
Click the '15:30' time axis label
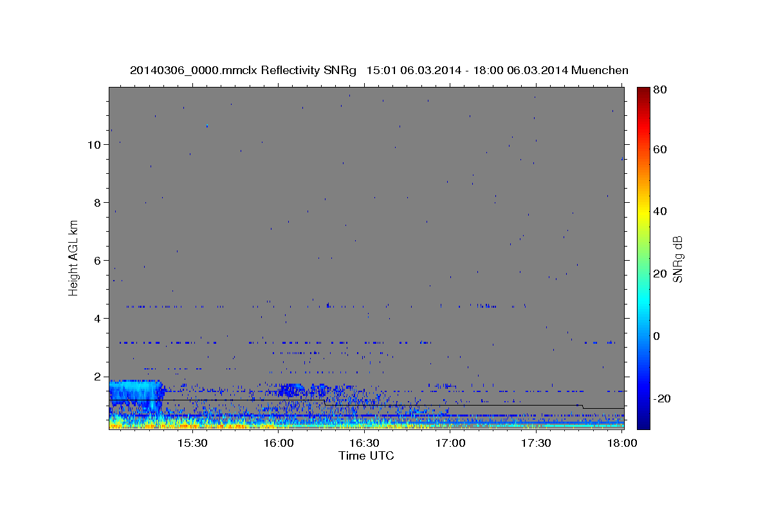click(x=192, y=444)
